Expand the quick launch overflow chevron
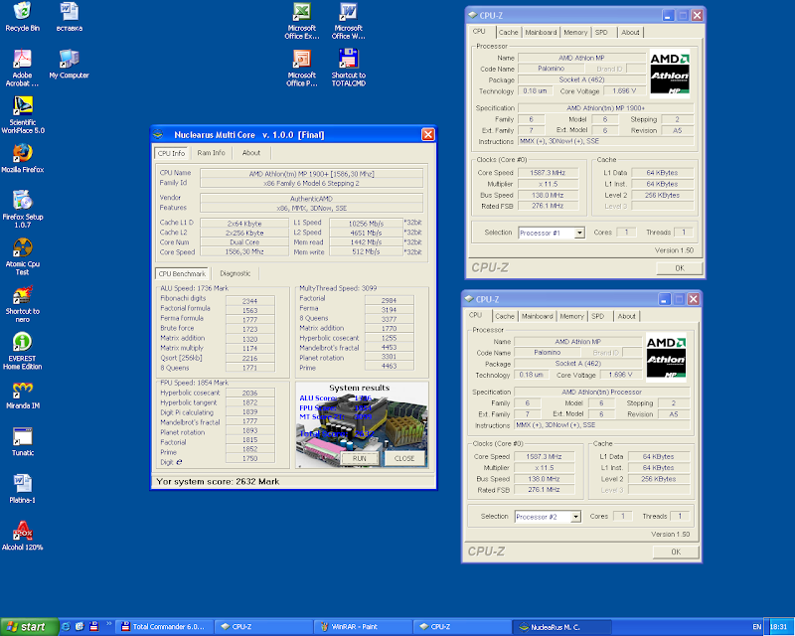This screenshot has width=795, height=636. point(108,624)
